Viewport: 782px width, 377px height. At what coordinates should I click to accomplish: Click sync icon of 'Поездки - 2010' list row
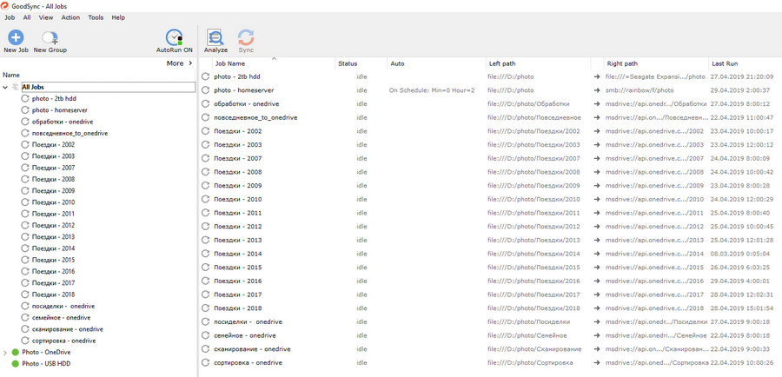pos(205,200)
